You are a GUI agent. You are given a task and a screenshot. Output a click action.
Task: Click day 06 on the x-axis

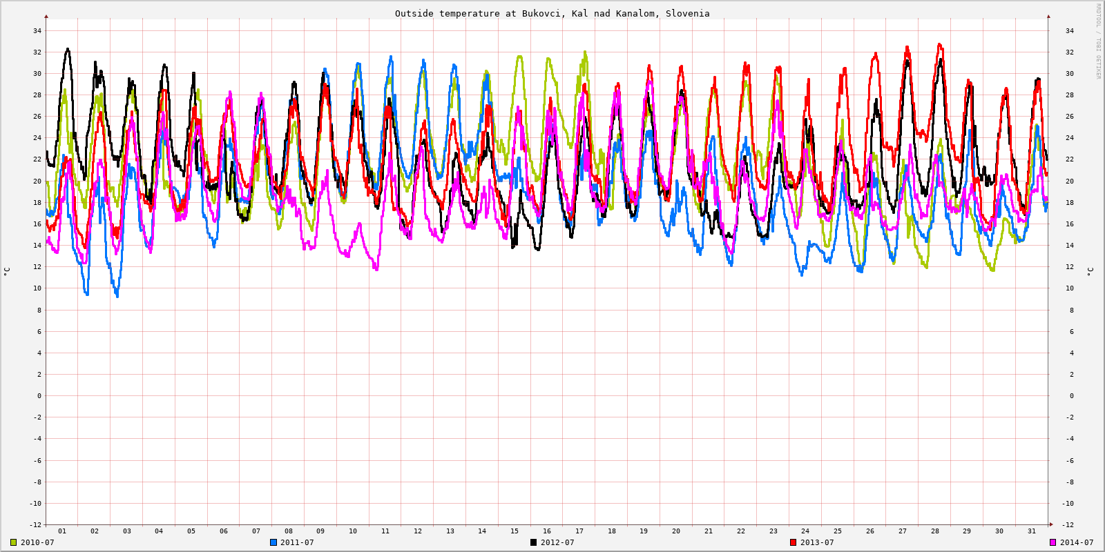point(224,531)
